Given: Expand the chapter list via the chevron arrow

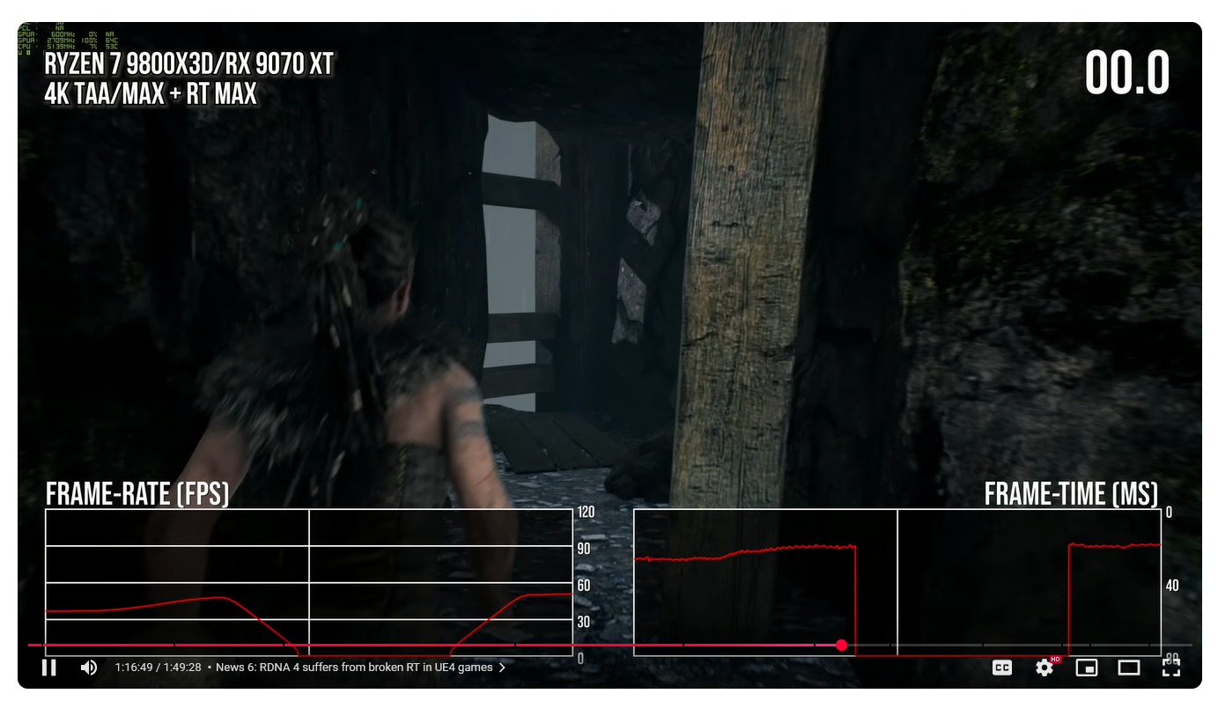Looking at the screenshot, I should tap(502, 668).
